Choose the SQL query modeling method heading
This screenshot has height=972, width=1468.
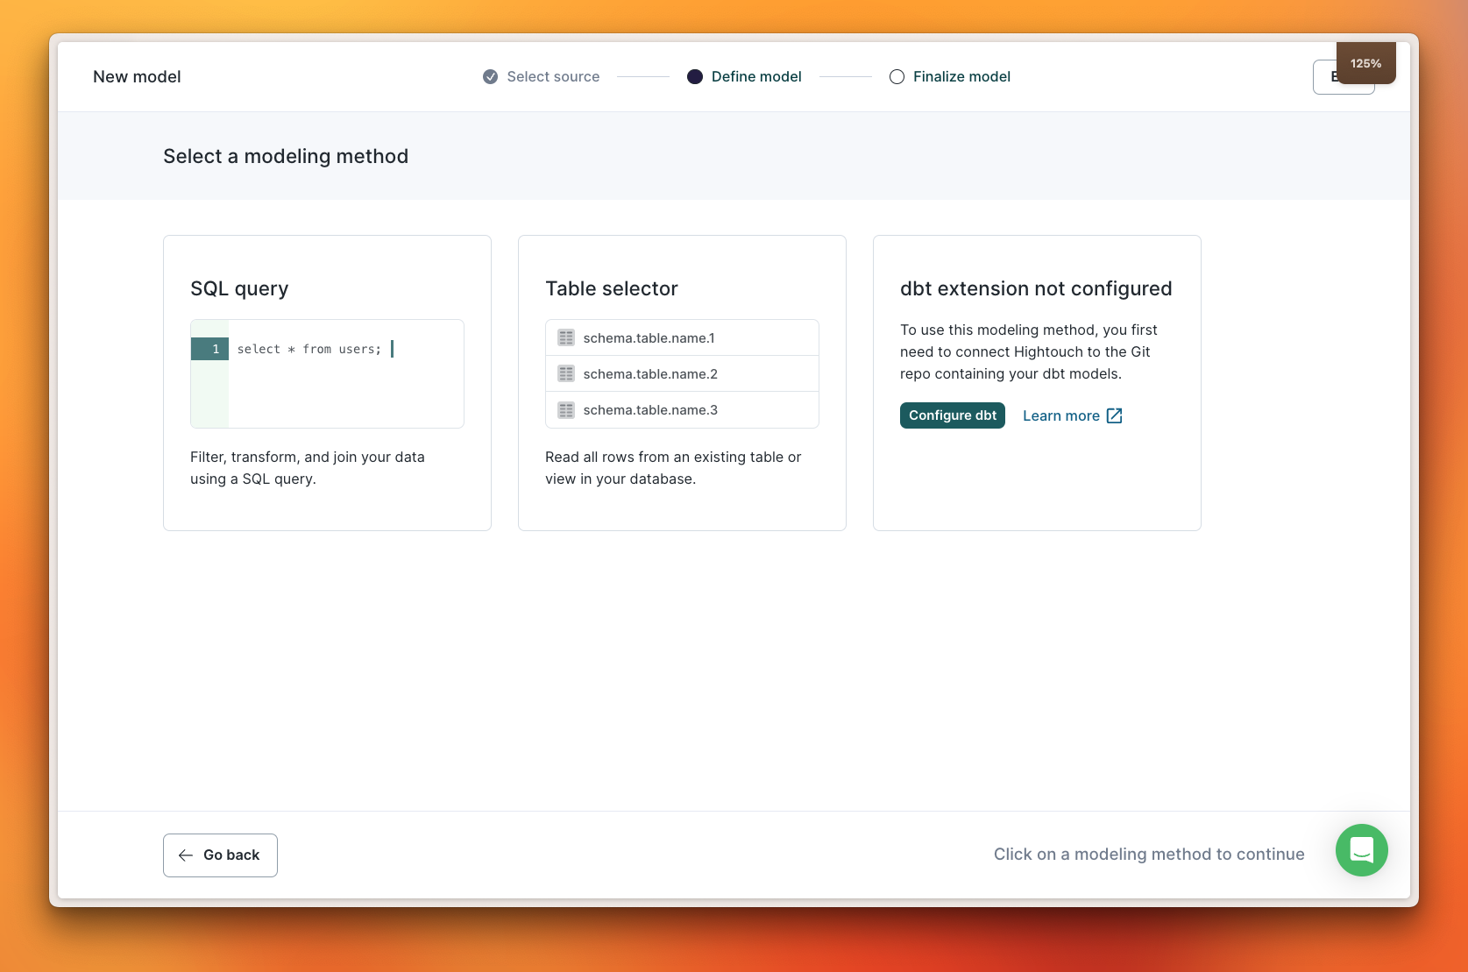pos(239,289)
